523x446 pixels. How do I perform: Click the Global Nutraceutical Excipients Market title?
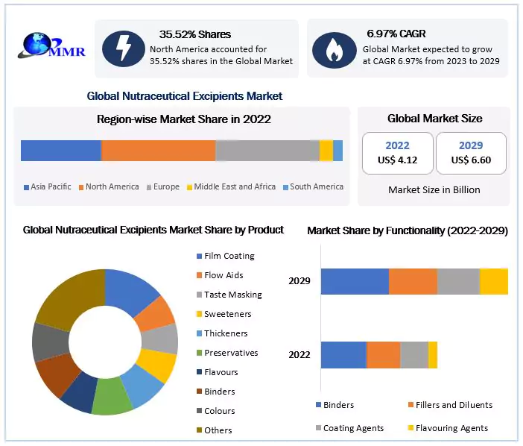click(185, 96)
